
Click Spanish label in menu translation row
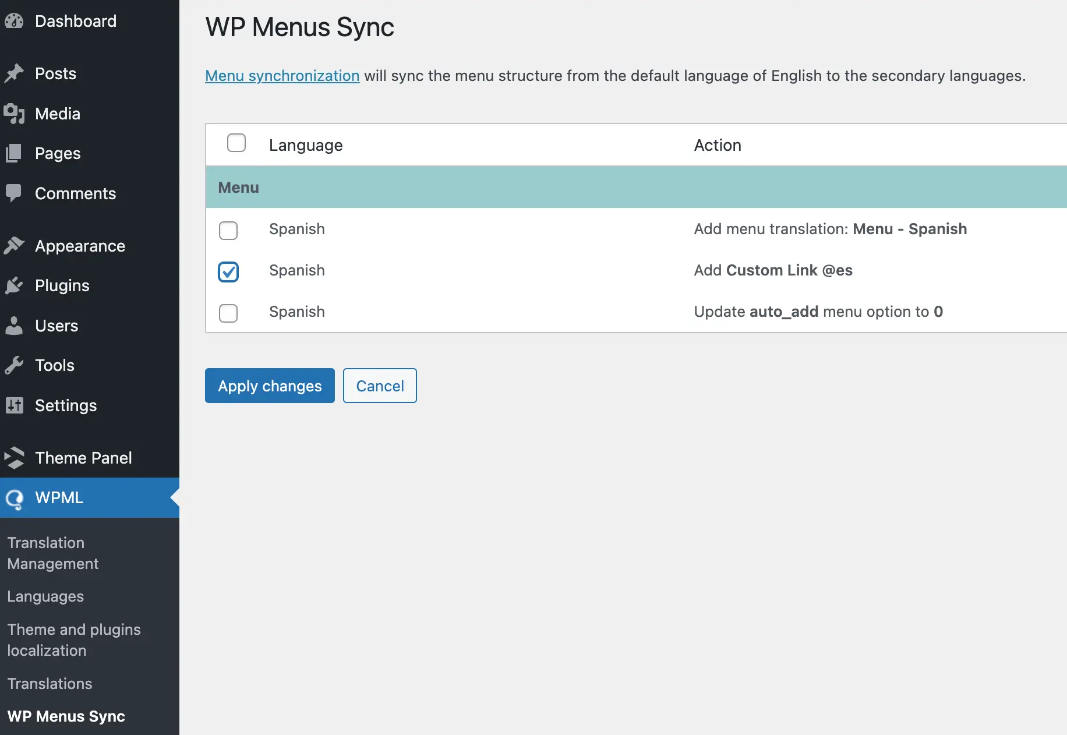(297, 229)
